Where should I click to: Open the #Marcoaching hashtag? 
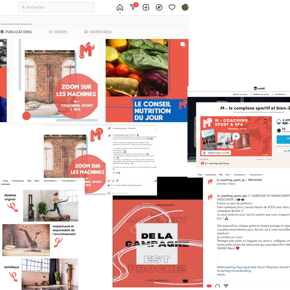tap(226, 267)
